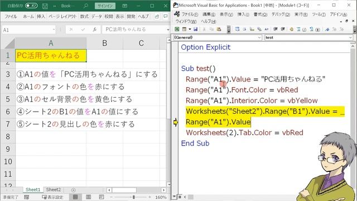Open the VBA ウィンドウ(W) menu
The image size is (357, 201).
[x=186, y=21]
